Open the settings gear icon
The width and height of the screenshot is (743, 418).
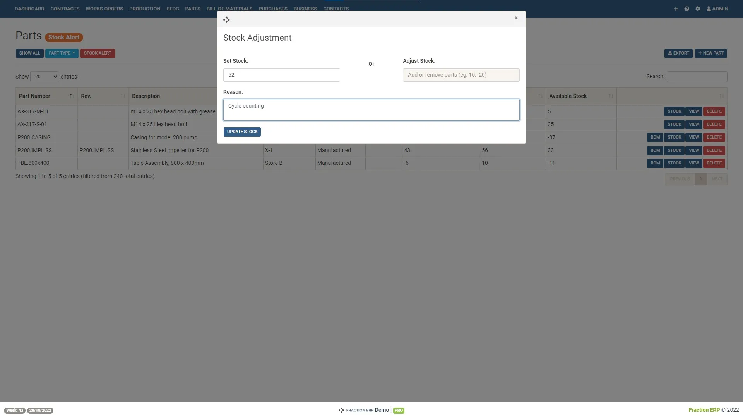coord(698,9)
